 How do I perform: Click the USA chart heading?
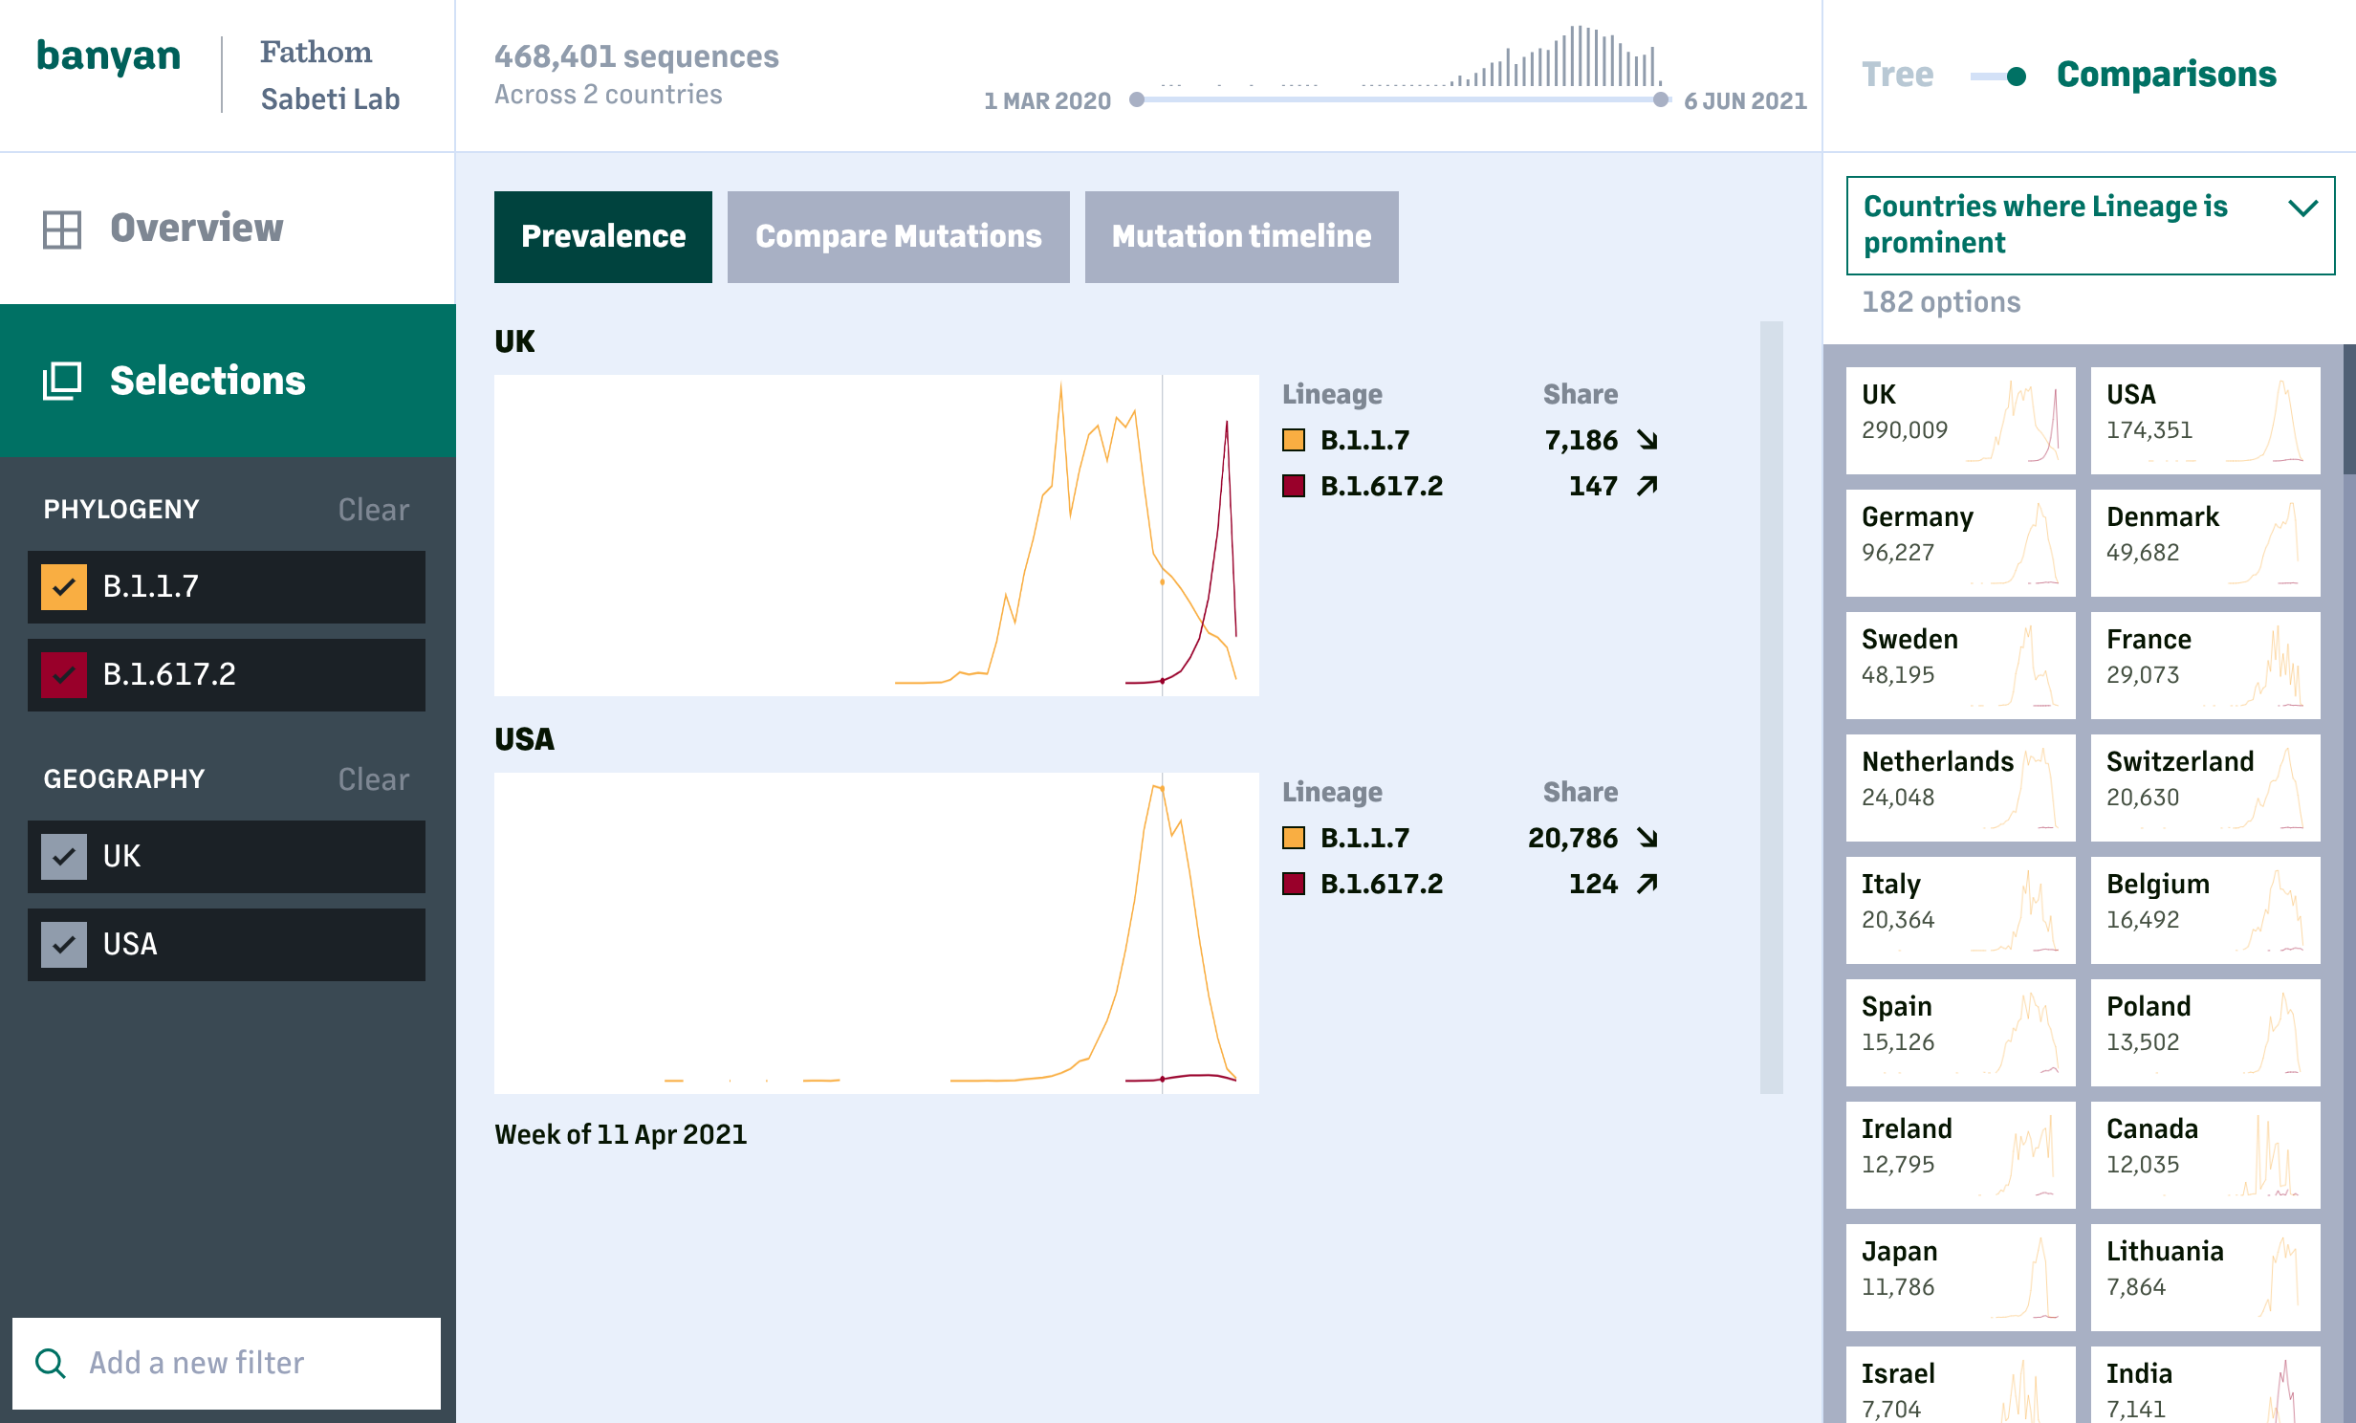pos(524,739)
